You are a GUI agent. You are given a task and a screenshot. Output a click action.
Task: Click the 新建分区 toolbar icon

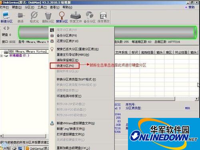pyautogui.click(x=6, y=17)
